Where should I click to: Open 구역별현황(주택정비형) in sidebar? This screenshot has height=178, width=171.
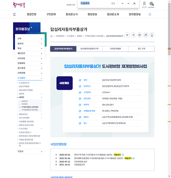coord(30,110)
